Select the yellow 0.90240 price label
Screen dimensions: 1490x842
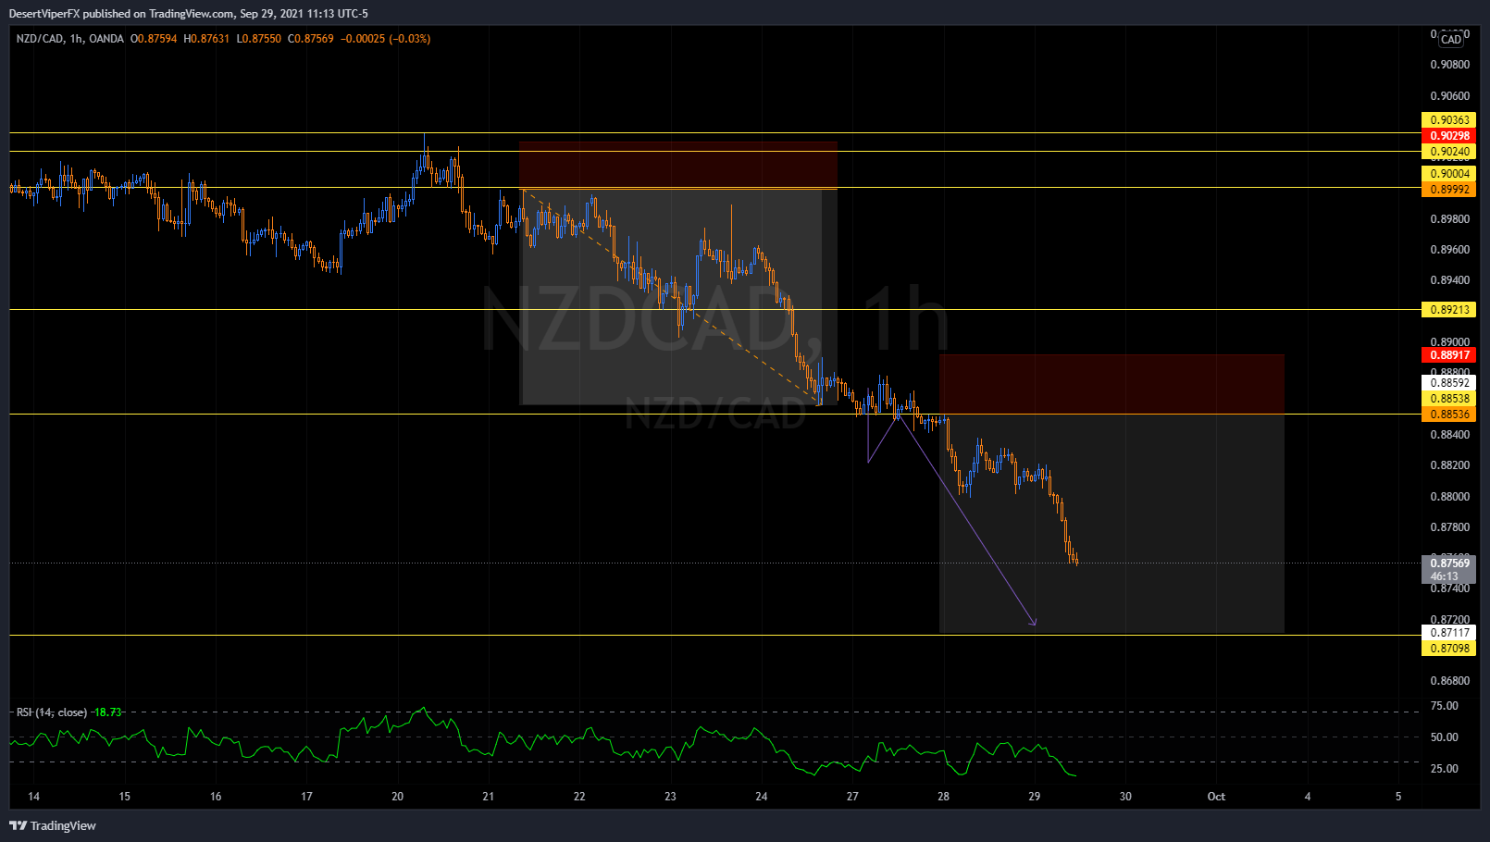pos(1449,152)
